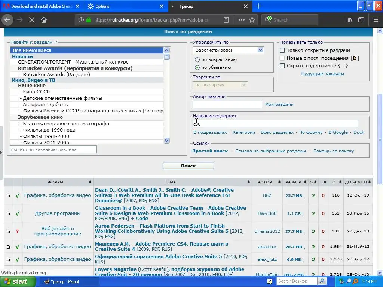Viewport: 383px width, 287px height.
Task: Open Будущие закачки link
Action: point(322,74)
